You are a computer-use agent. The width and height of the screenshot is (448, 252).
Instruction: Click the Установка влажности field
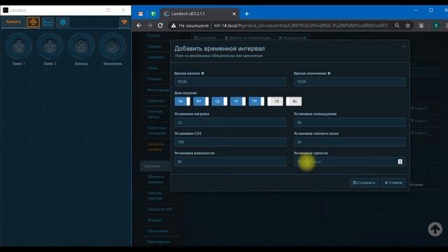(230, 162)
